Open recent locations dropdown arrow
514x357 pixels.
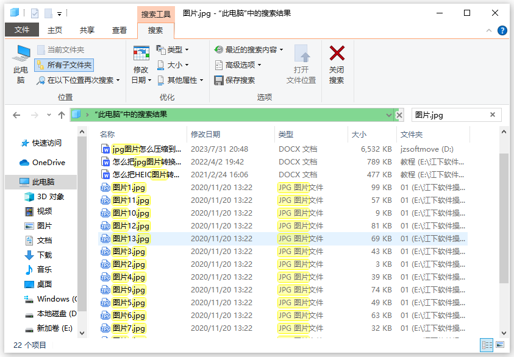pos(49,115)
